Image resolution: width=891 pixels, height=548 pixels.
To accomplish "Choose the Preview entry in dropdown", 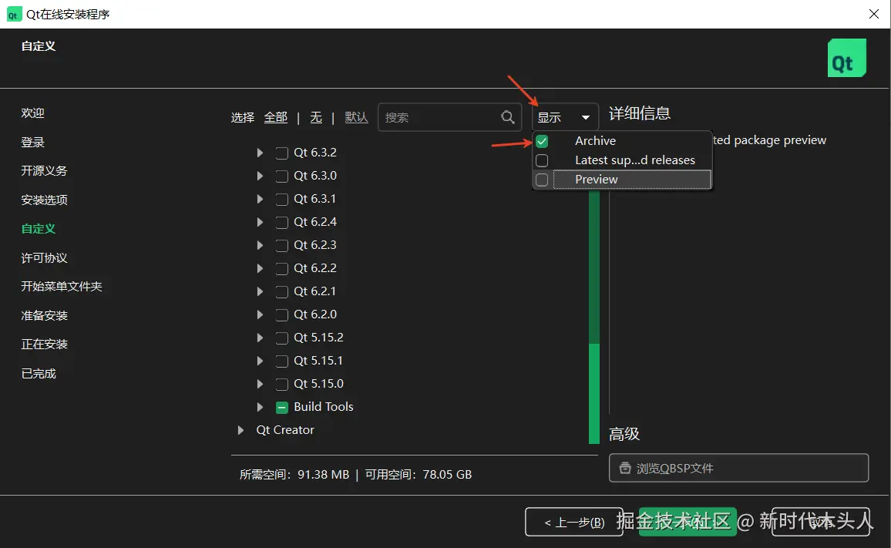I will coord(622,179).
